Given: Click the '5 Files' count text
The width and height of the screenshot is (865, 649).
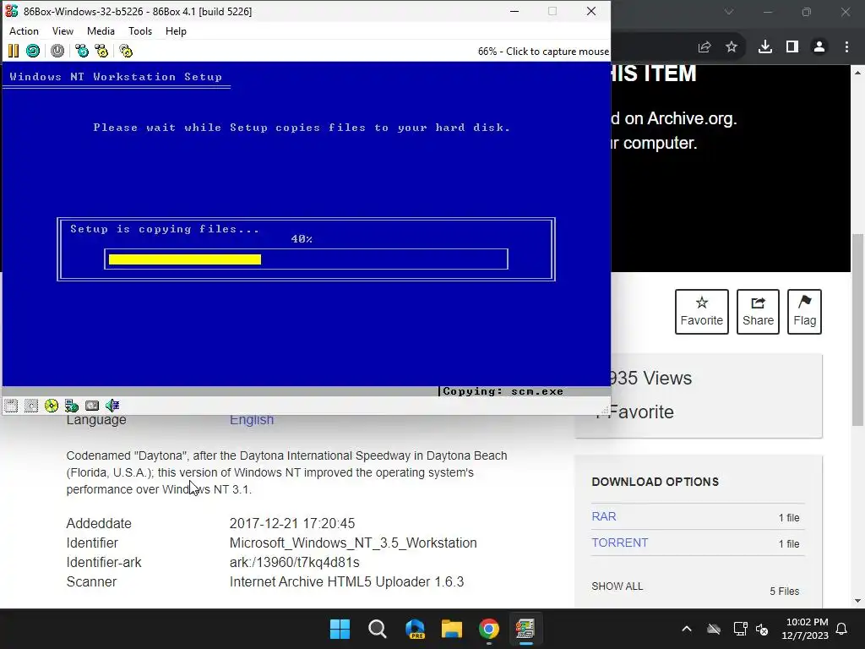Looking at the screenshot, I should [x=785, y=591].
